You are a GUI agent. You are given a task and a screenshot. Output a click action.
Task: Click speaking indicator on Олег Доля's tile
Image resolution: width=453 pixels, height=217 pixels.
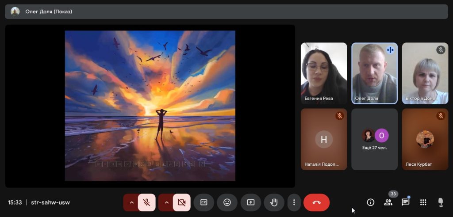point(390,50)
